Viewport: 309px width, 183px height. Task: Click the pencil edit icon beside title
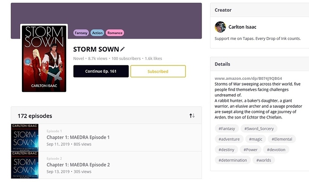click(x=123, y=49)
